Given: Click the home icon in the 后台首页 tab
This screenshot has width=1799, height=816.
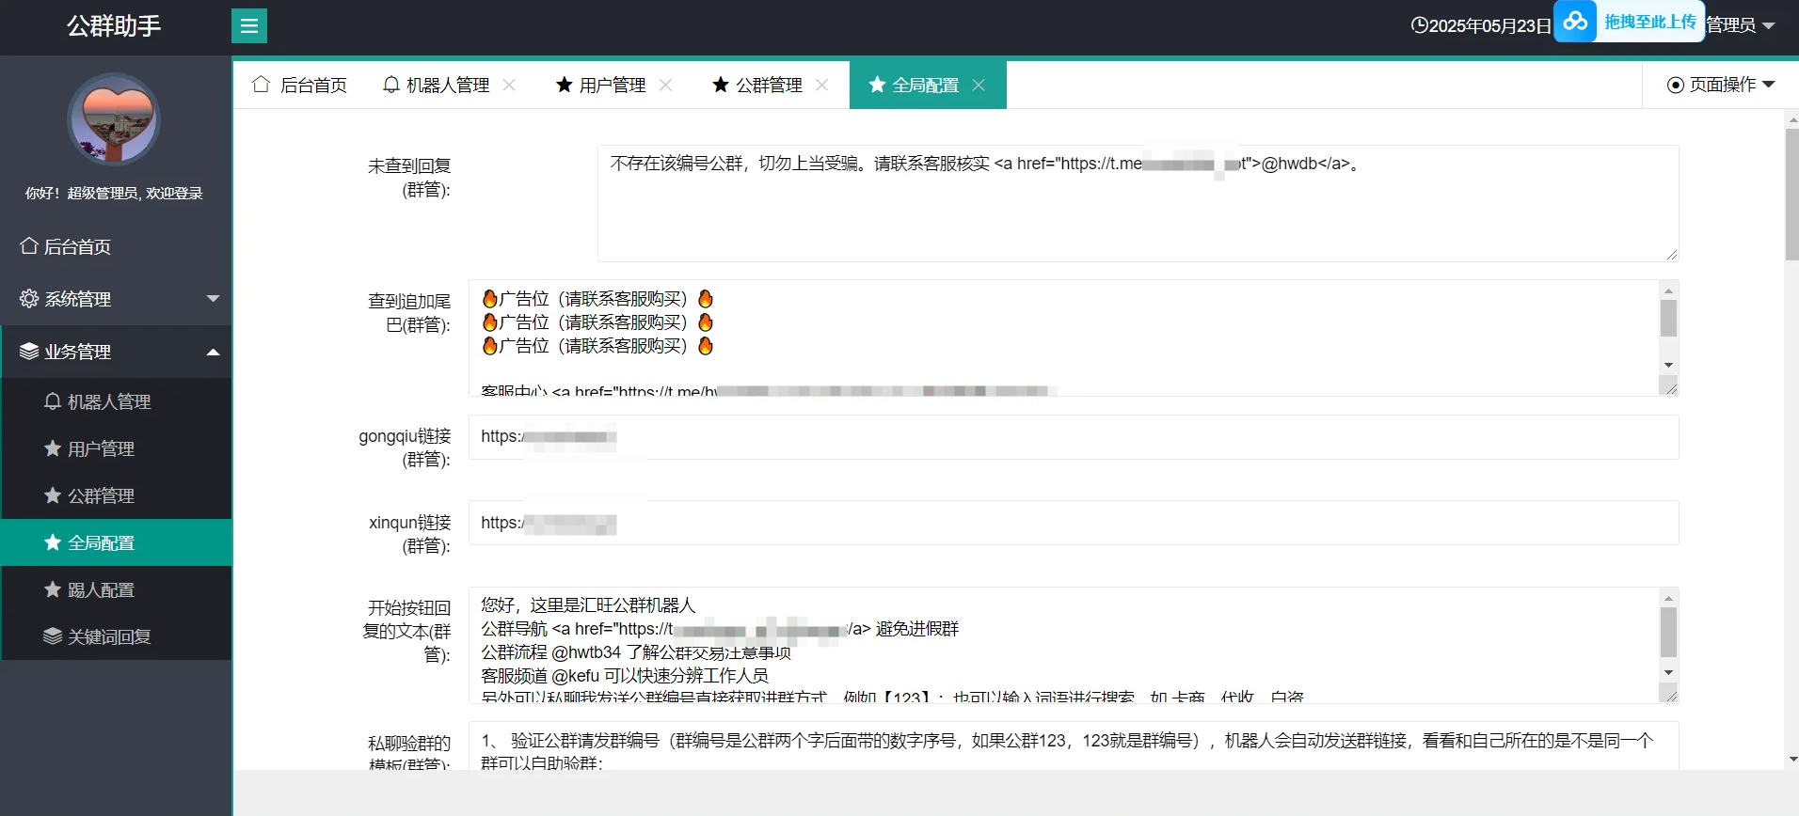Looking at the screenshot, I should click(262, 85).
